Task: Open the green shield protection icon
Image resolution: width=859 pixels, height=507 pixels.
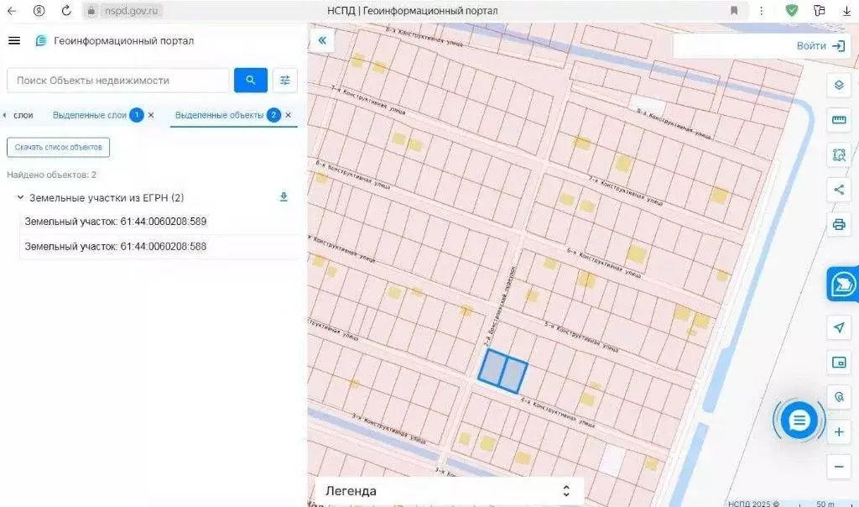Action: (792, 10)
